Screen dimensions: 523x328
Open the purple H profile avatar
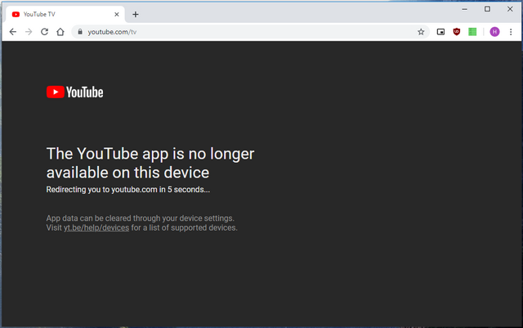pyautogui.click(x=494, y=32)
